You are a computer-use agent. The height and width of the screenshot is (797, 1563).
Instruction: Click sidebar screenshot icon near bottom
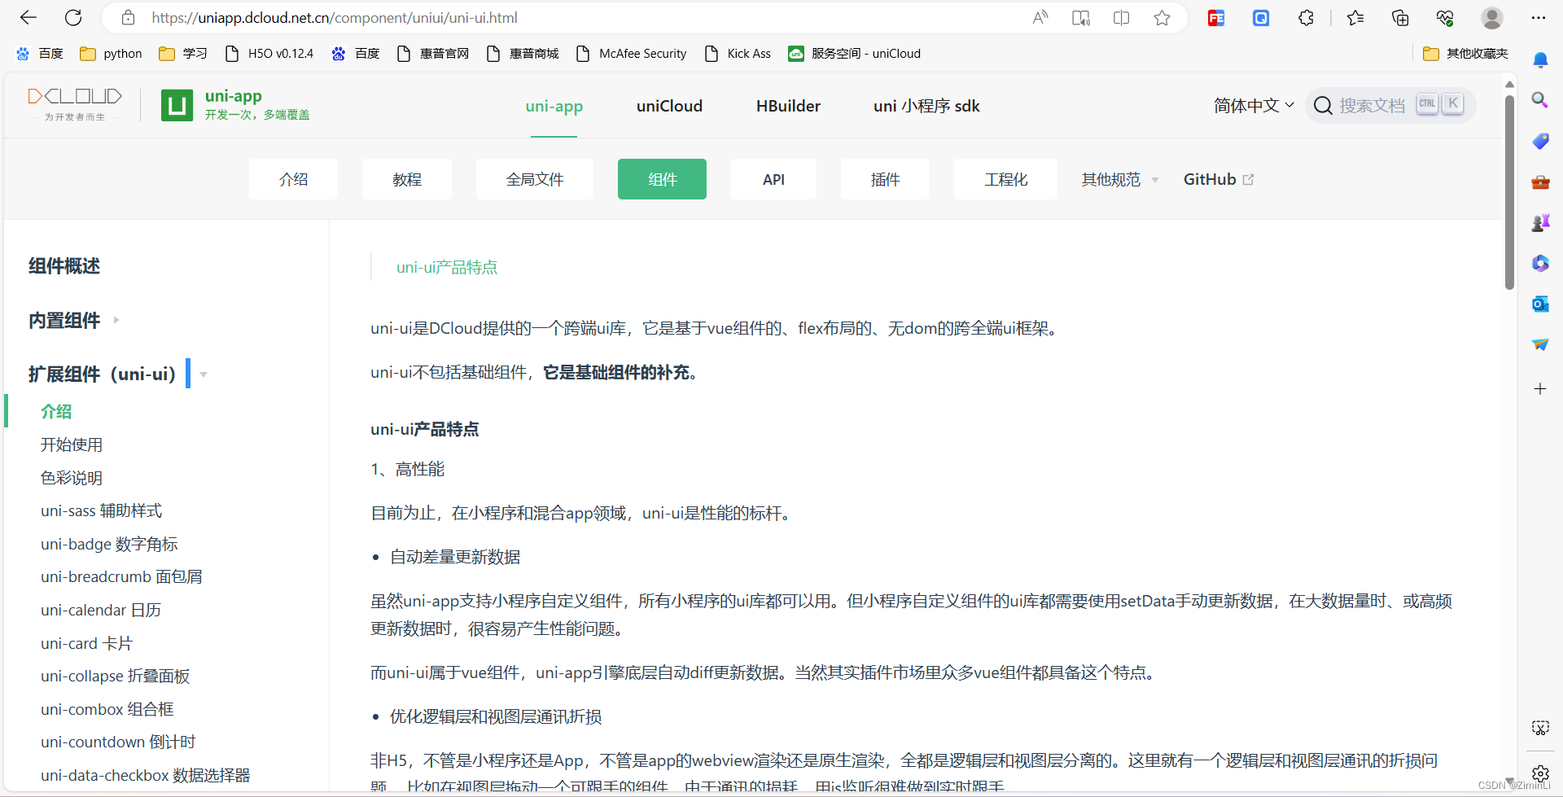click(1540, 728)
